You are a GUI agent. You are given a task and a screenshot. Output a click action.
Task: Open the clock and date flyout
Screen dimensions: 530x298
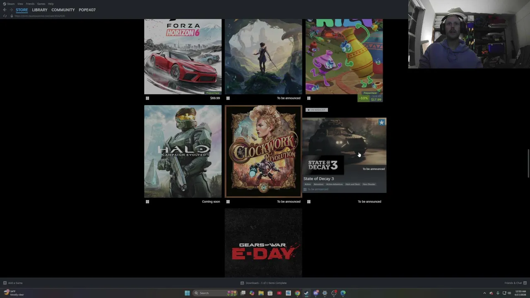point(520,293)
